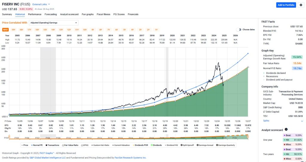Screen dimensions: 306x162
Task: Select the Historical tab
Action: pyautogui.click(x=20, y=14)
